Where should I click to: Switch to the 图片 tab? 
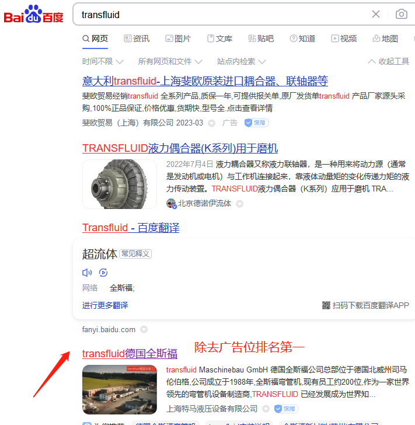coord(178,39)
